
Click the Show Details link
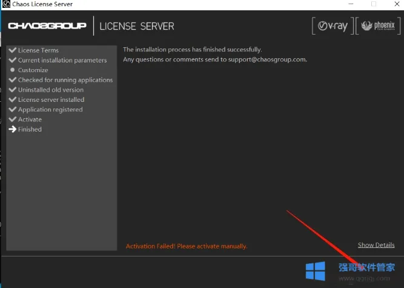pos(376,245)
